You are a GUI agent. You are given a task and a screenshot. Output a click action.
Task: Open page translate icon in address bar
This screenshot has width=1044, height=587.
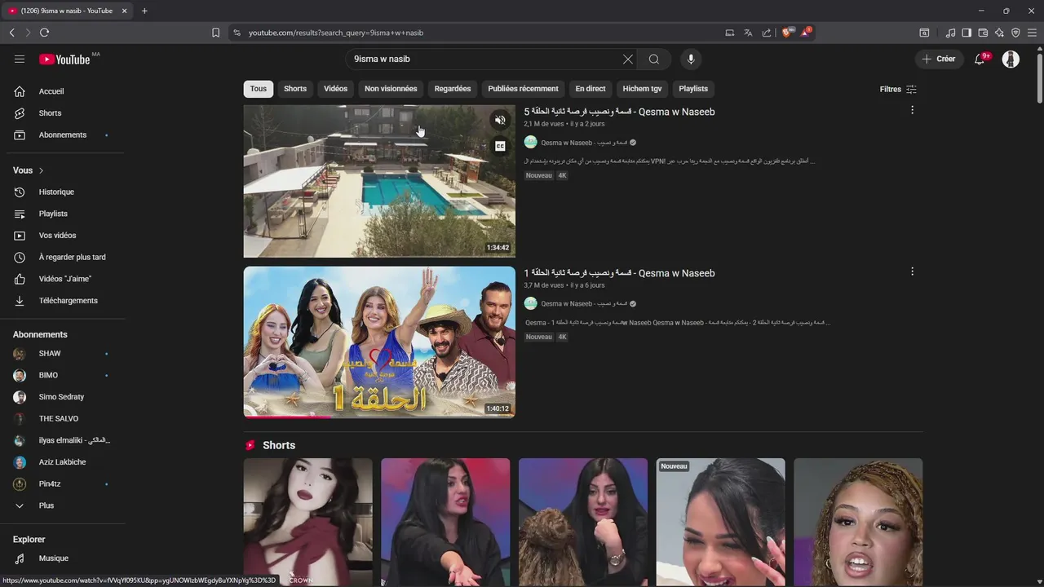748,33
